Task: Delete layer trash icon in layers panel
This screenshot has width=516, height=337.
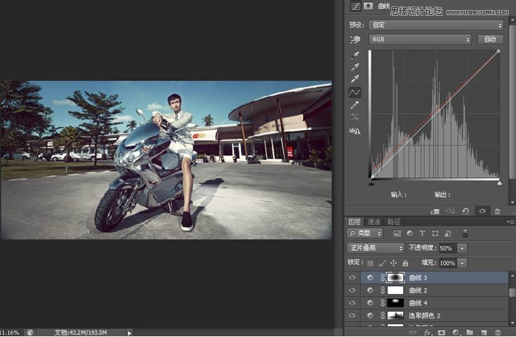Action: 497,333
